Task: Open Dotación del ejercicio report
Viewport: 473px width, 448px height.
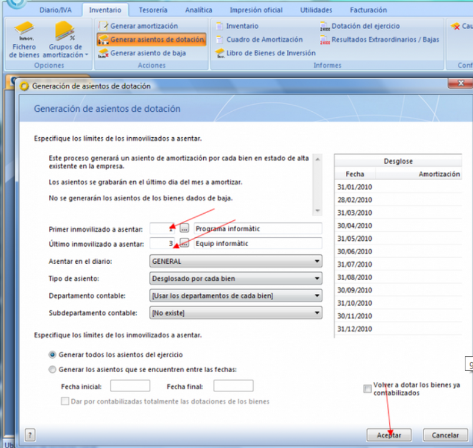Action: pos(325,26)
